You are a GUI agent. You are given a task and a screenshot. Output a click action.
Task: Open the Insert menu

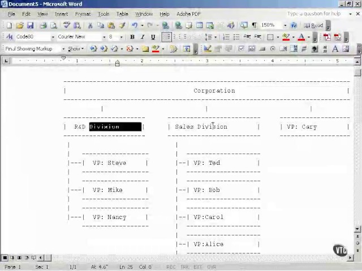click(x=62, y=14)
